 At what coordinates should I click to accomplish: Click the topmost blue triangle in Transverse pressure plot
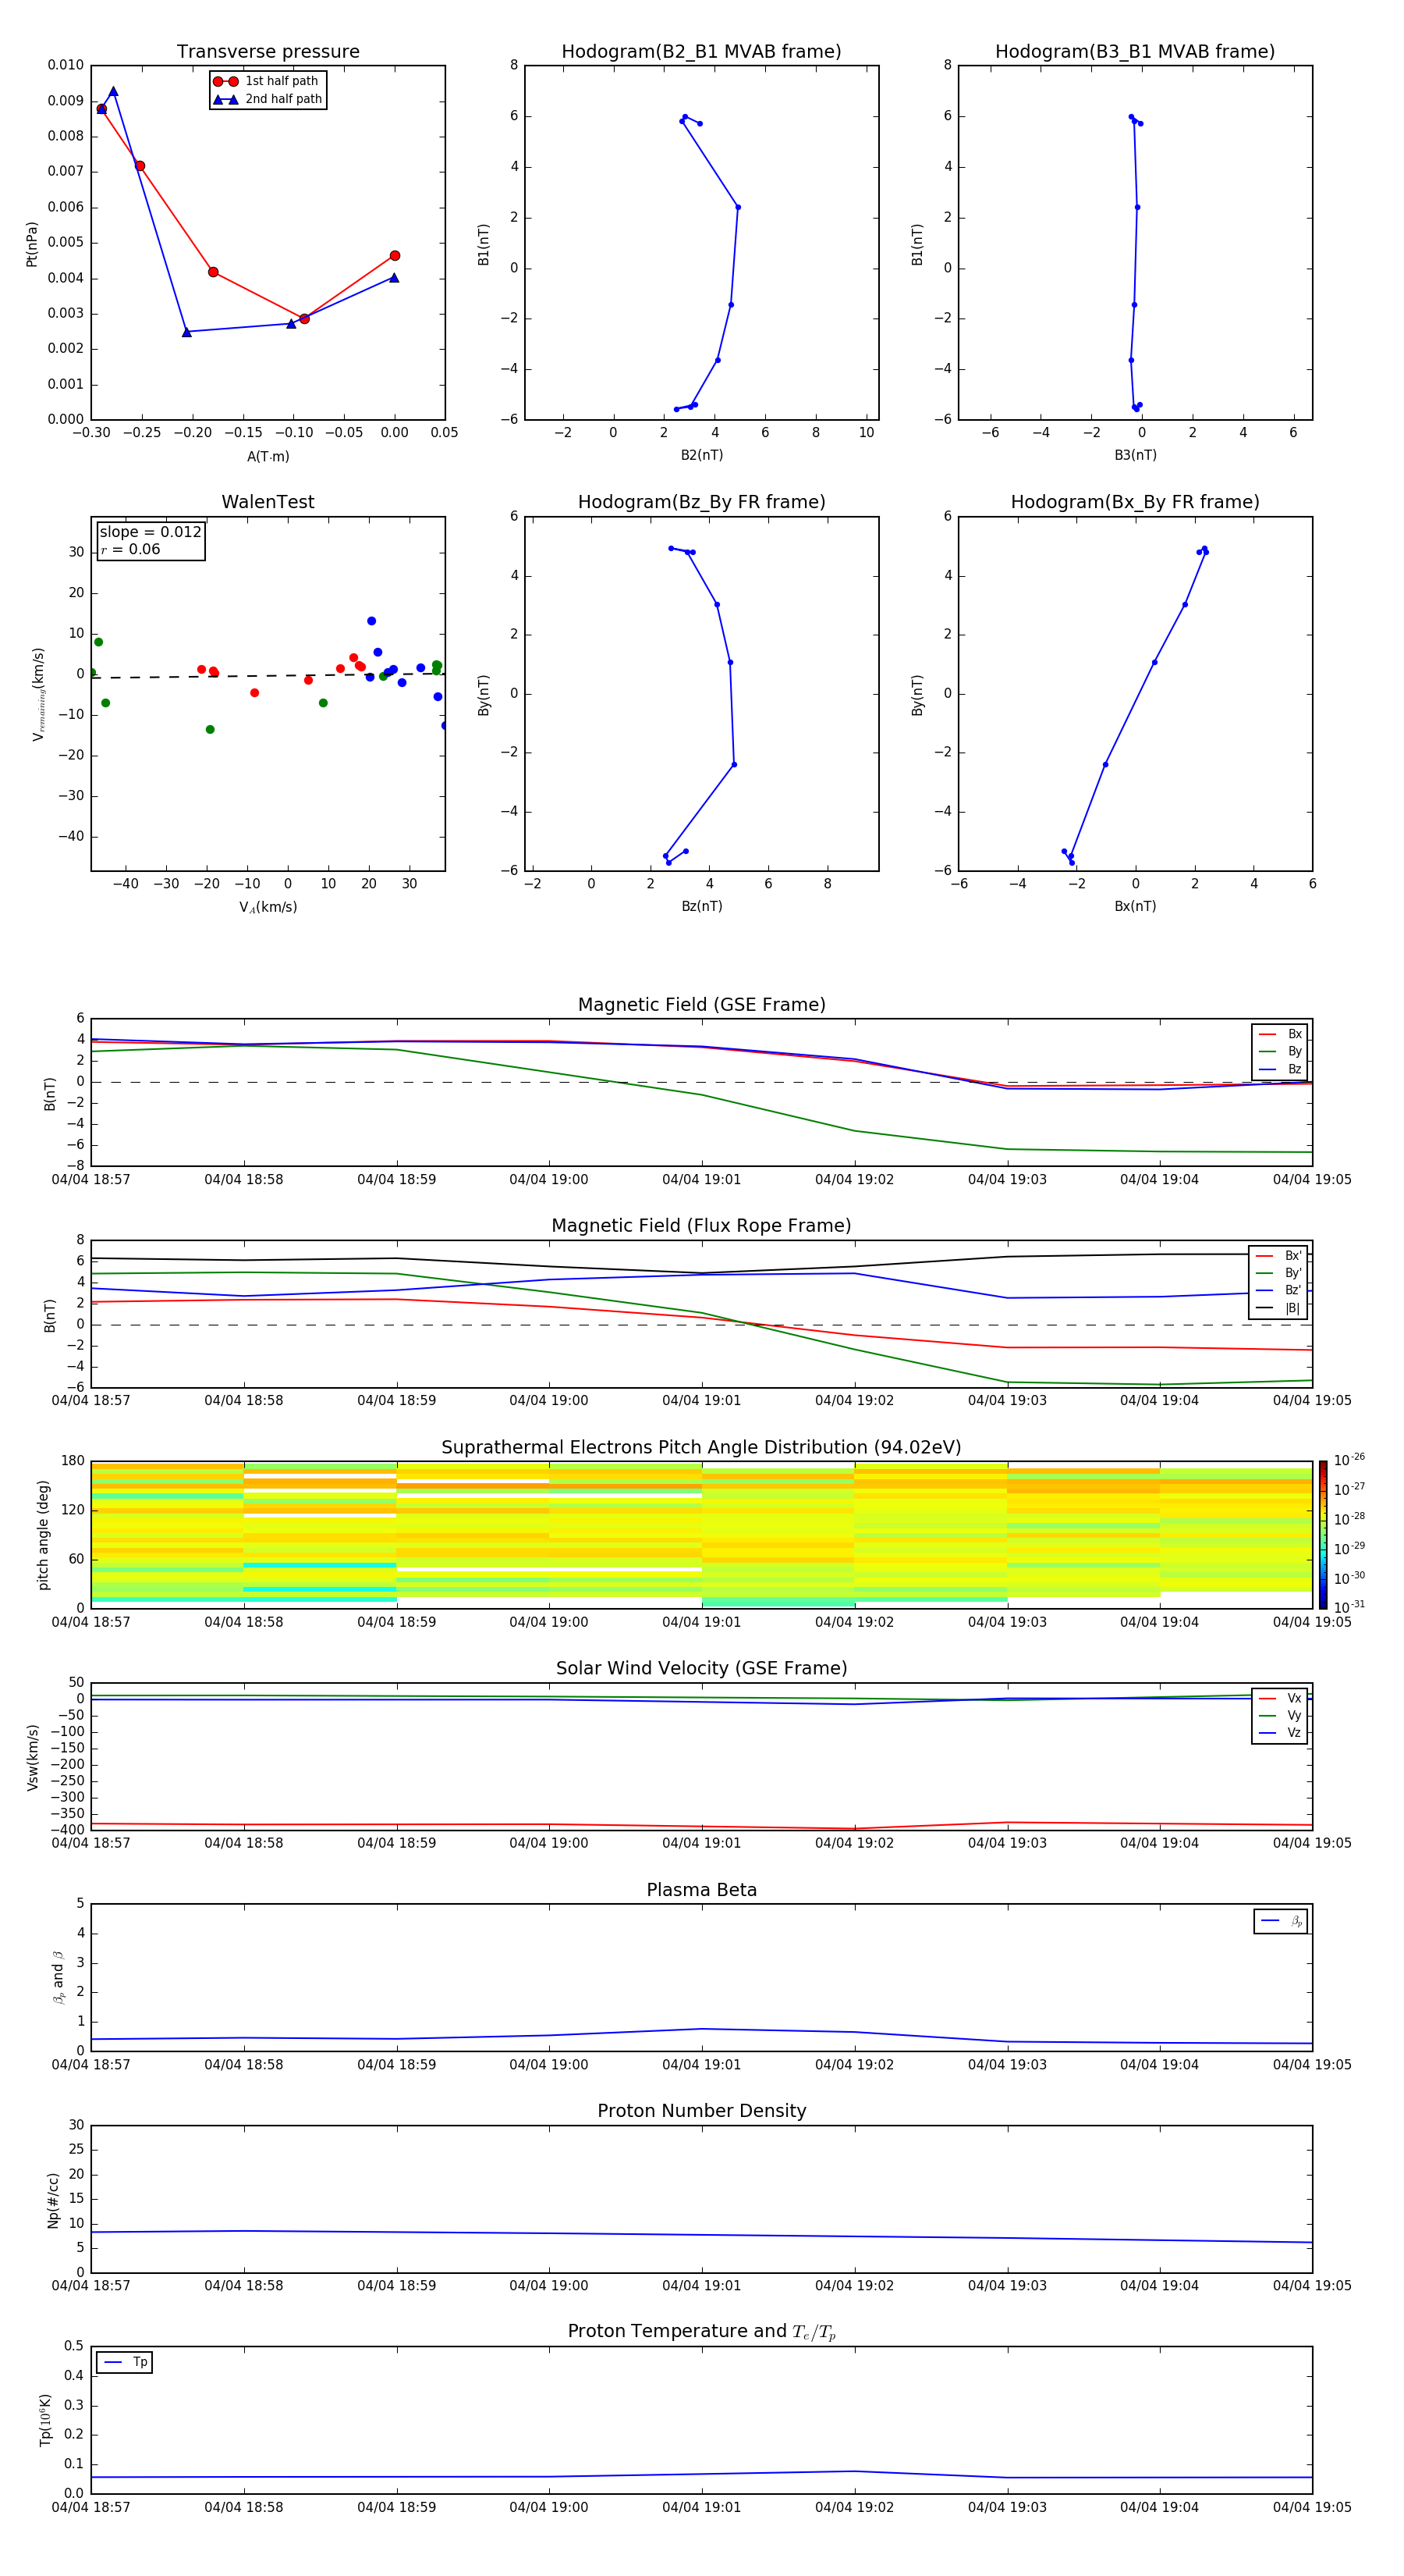(113, 91)
